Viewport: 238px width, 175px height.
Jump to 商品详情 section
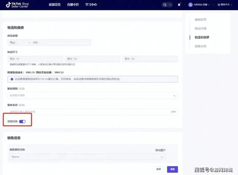tap(200, 28)
